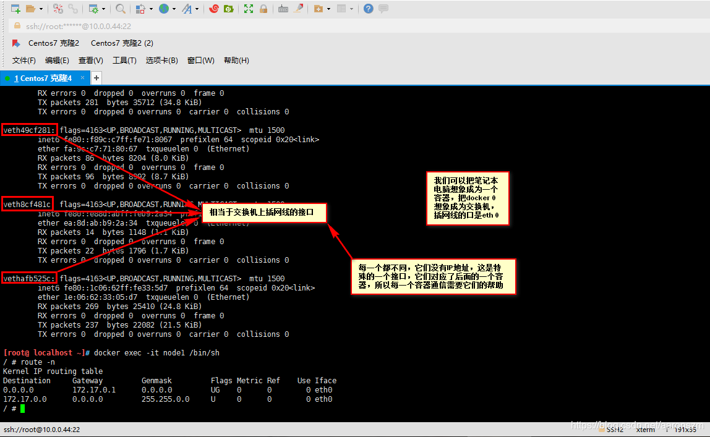Screen dimensions: 710x437
Task: Click status bar ssh://root@10.0.0.44:22 text
Action: 41,430
